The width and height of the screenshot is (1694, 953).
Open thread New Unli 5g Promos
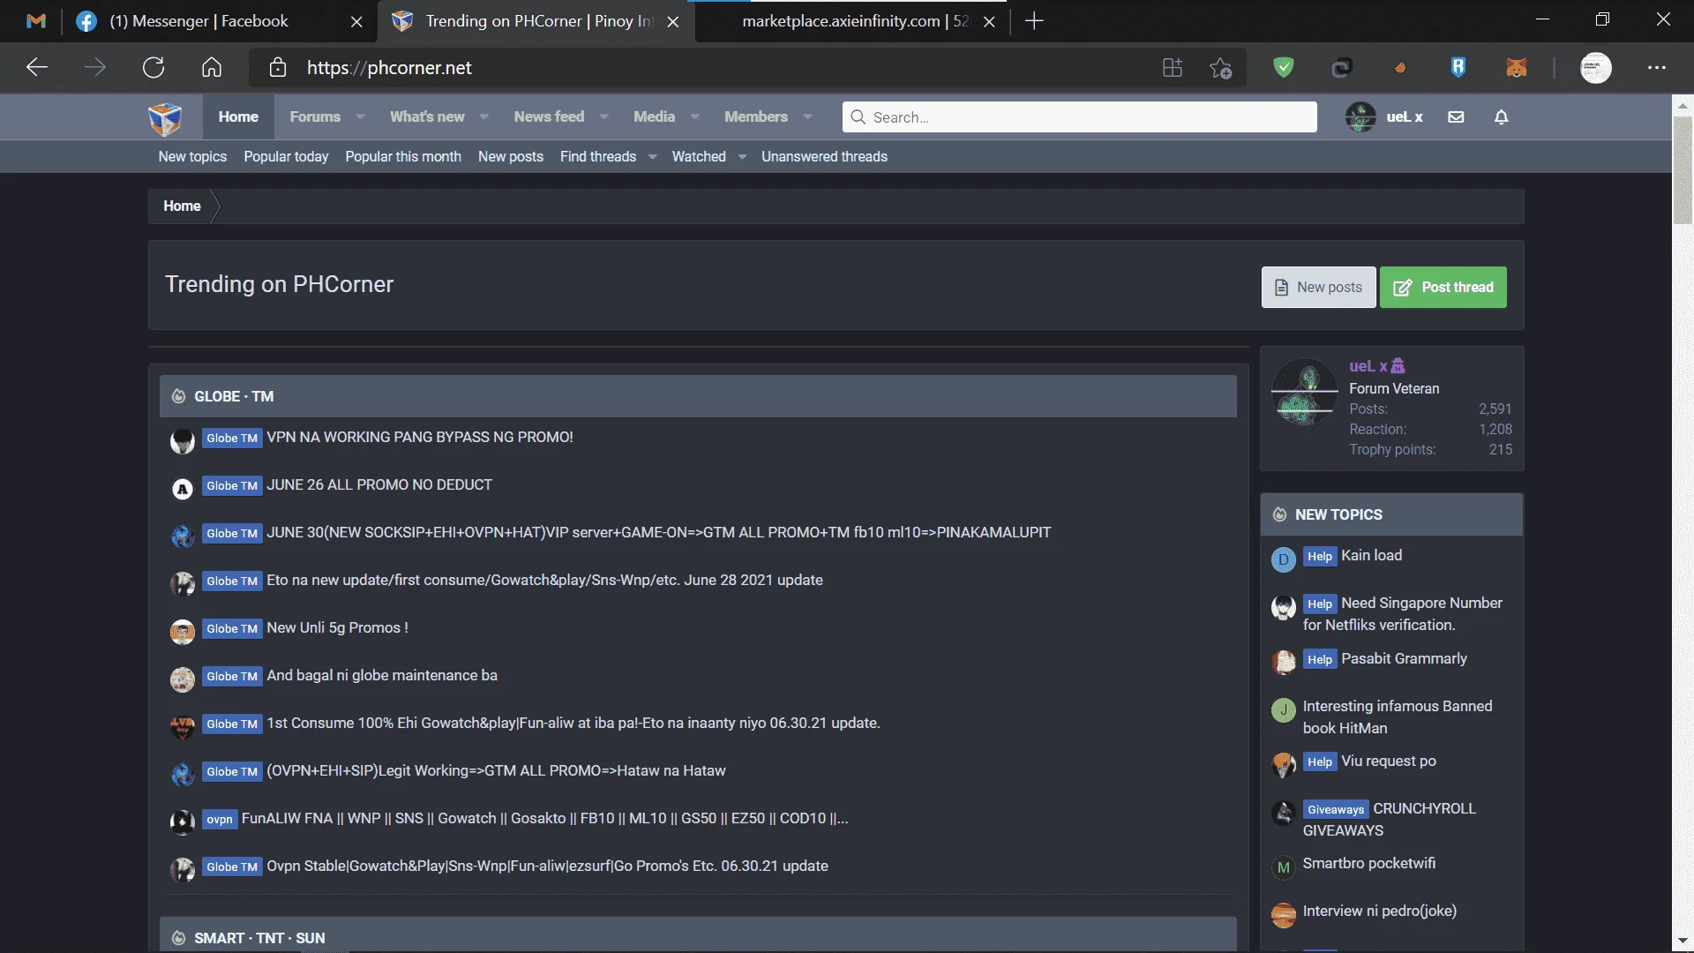coord(337,628)
